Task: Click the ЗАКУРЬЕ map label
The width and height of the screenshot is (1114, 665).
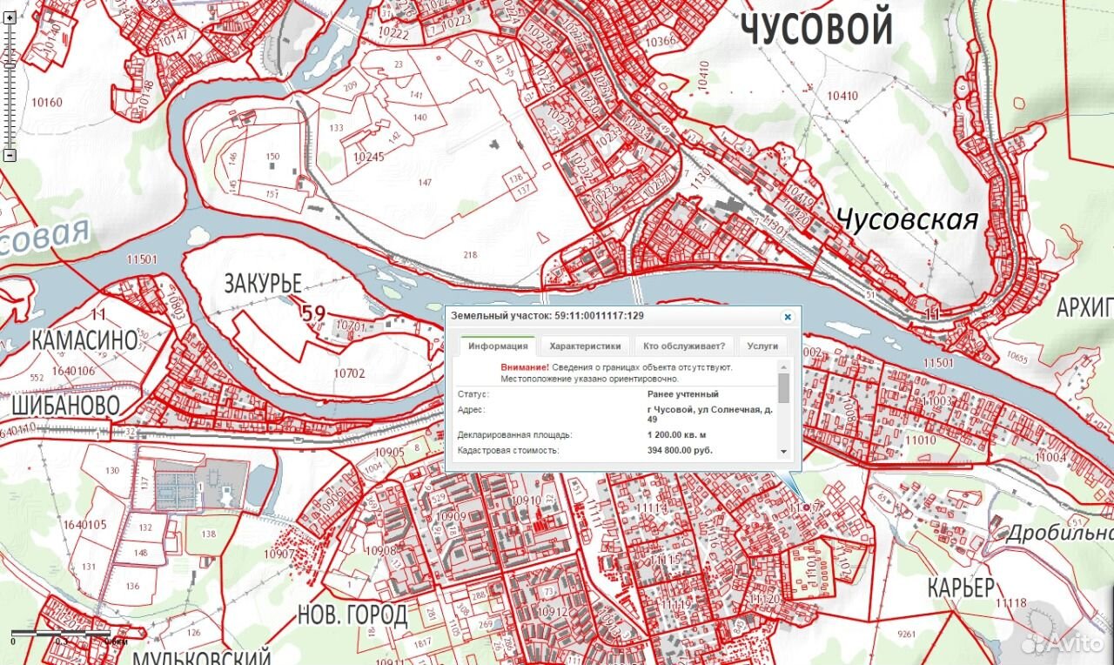Action: click(263, 284)
